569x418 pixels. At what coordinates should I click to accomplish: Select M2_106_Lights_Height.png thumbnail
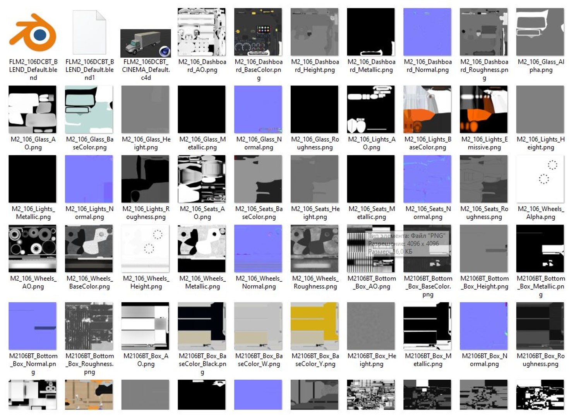(540, 110)
